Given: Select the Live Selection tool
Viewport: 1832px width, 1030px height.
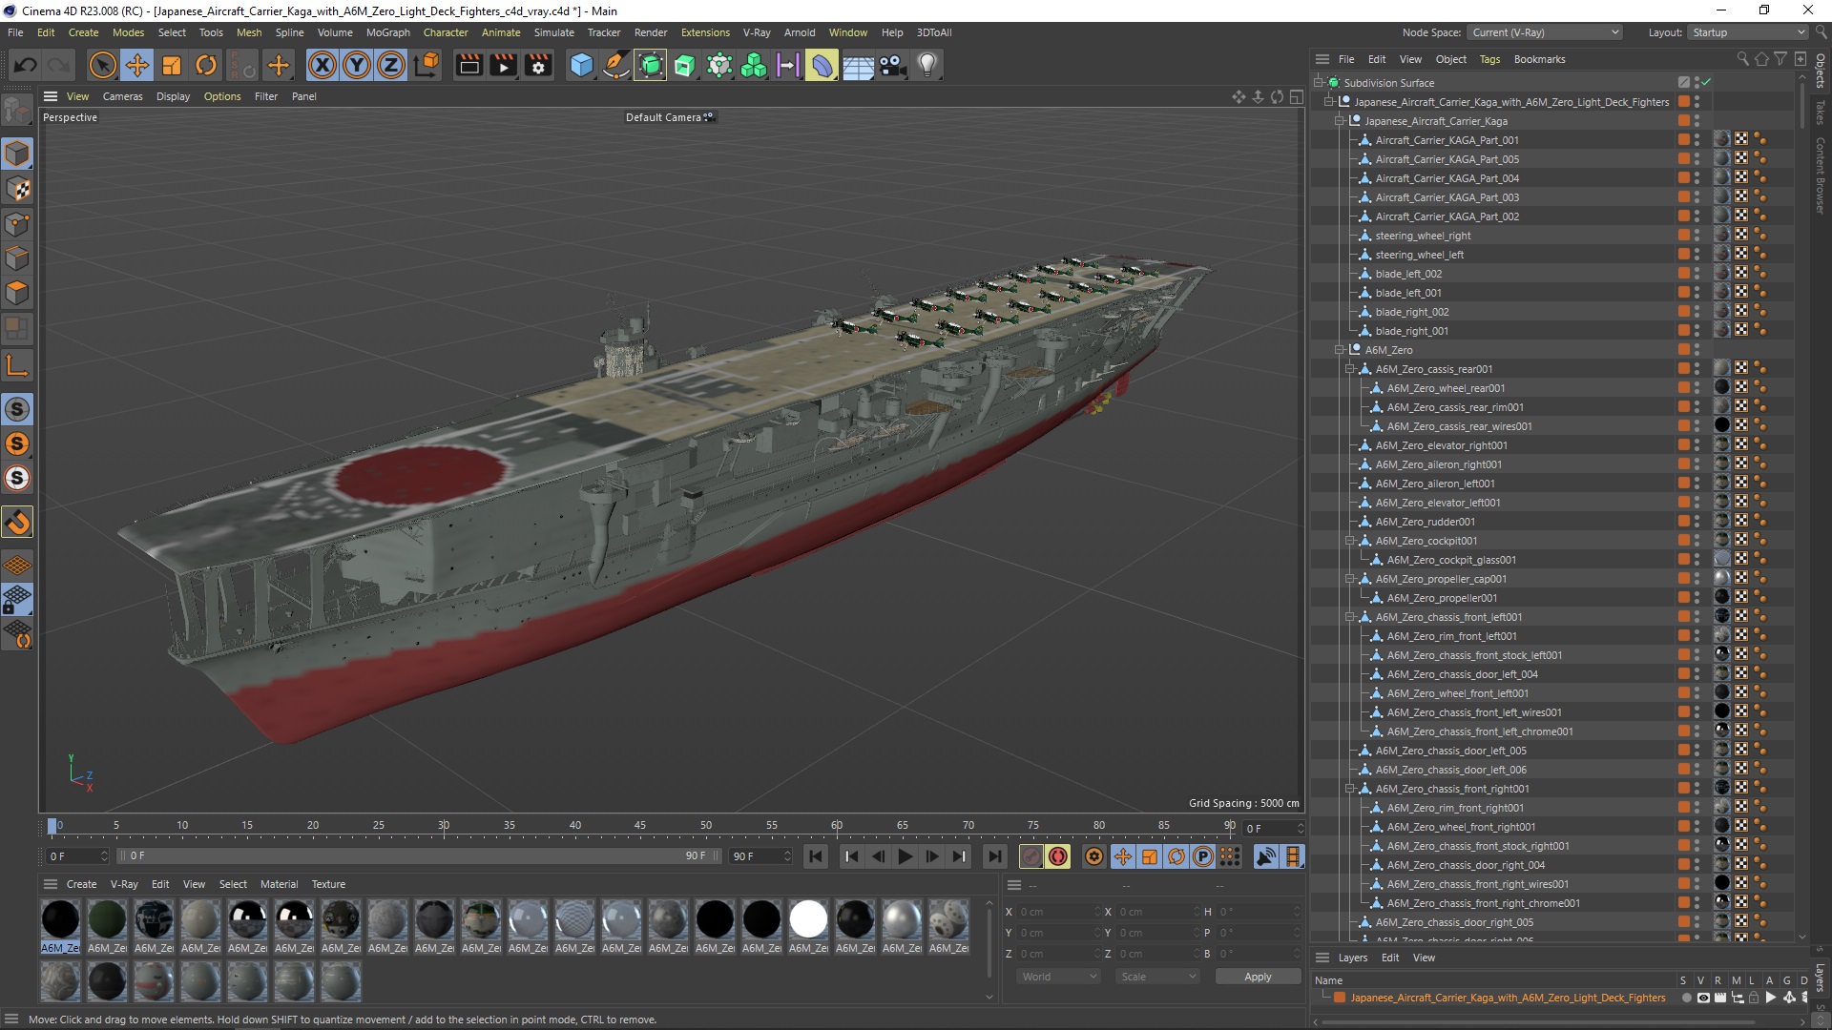Looking at the screenshot, I should coord(99,64).
